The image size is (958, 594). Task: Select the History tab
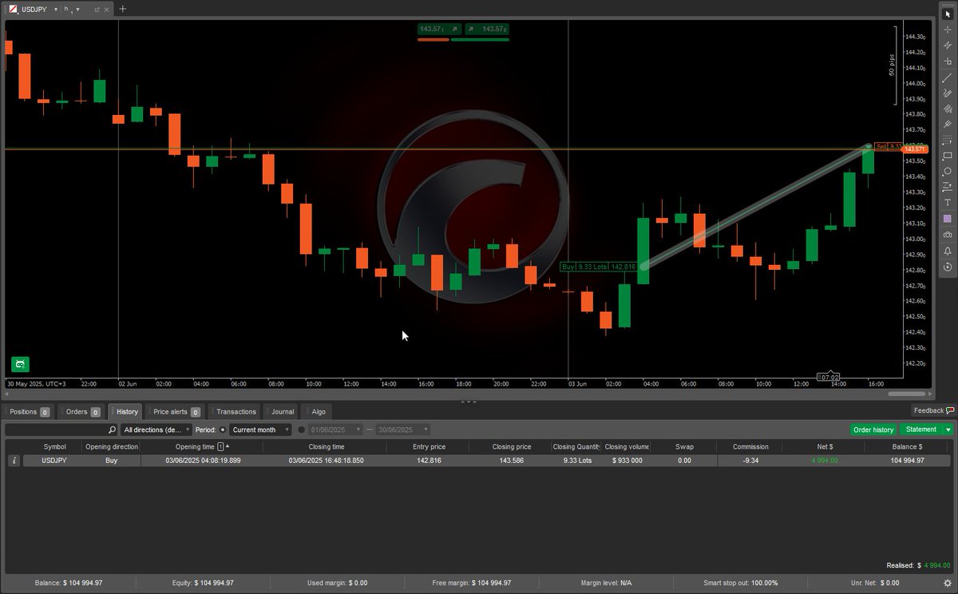tap(126, 412)
